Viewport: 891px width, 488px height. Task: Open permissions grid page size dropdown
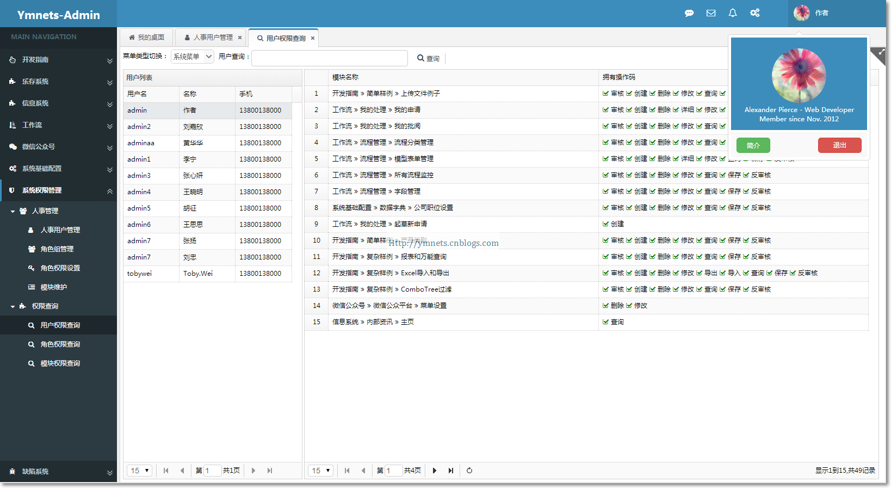coord(320,471)
